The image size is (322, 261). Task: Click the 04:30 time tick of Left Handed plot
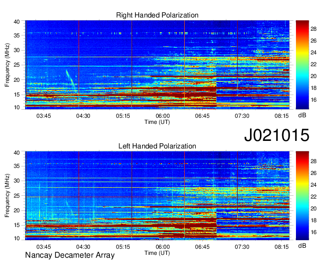(83, 247)
